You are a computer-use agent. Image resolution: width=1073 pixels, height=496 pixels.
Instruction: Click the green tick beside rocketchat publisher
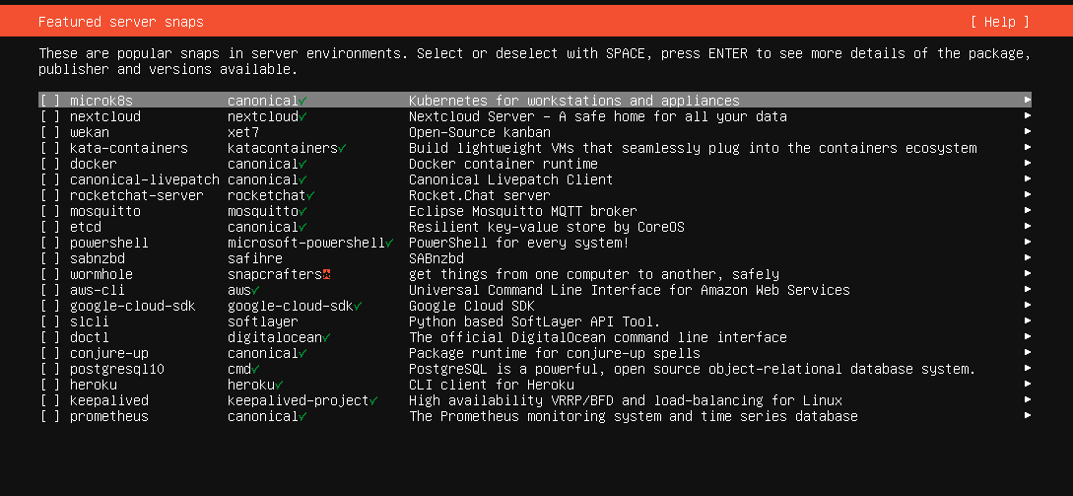[x=310, y=195]
